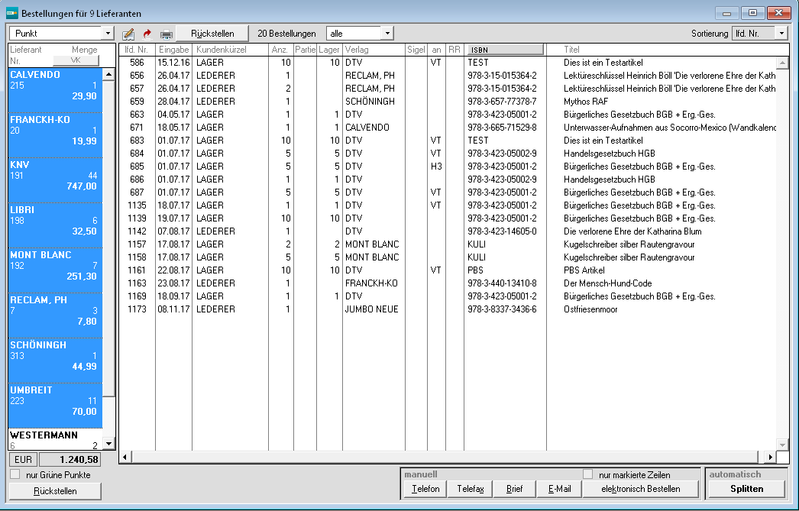Click the Splitten button
The height and width of the screenshot is (511, 799).
click(x=746, y=489)
